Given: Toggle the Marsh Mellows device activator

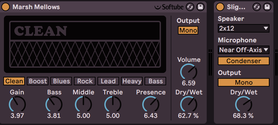Looking at the screenshot, I should [x=6, y=7].
